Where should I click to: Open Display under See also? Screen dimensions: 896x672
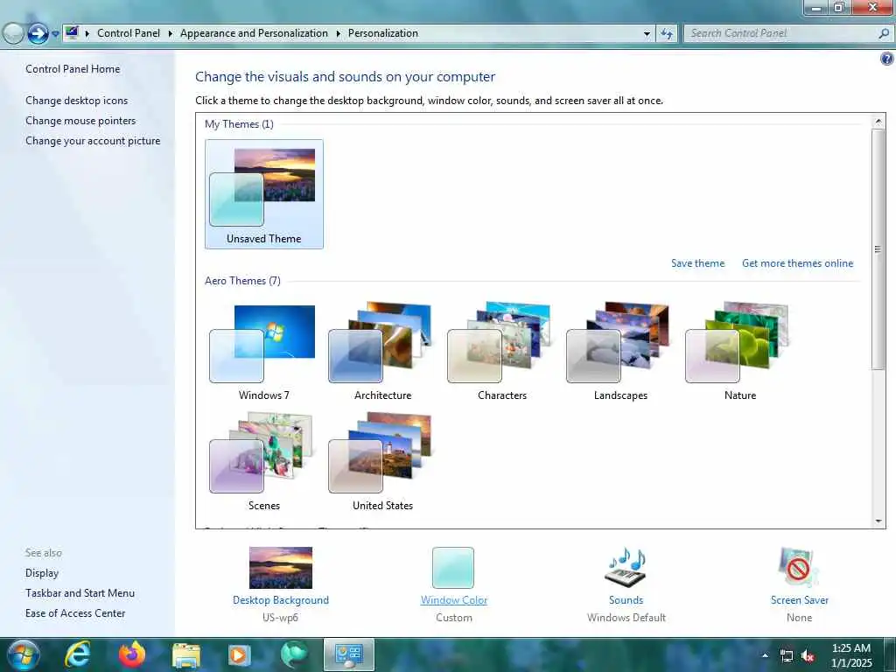tap(42, 573)
